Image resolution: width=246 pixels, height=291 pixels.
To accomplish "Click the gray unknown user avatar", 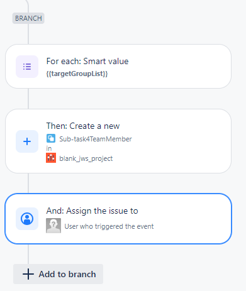I will [53, 226].
